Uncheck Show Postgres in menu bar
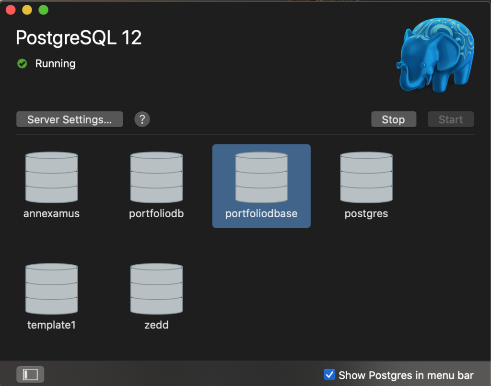This screenshot has width=491, height=386. point(329,374)
